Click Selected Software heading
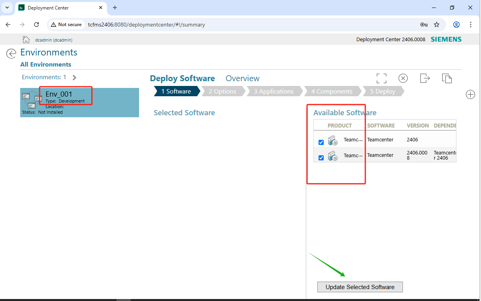This screenshot has width=481, height=301. click(184, 113)
